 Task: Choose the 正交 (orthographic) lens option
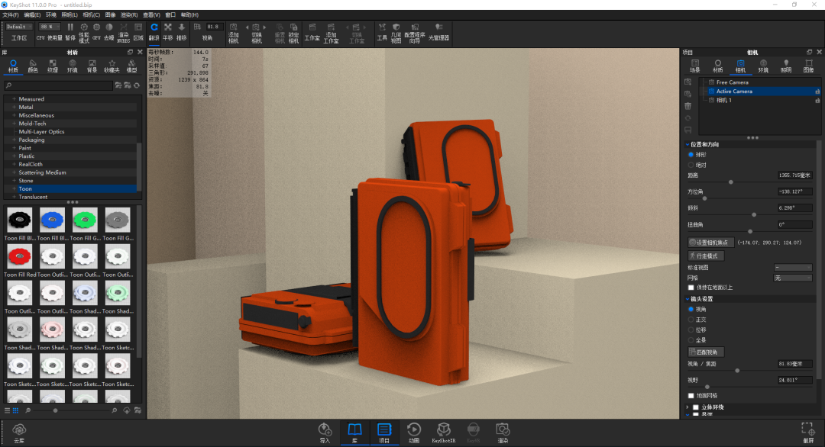pos(691,320)
